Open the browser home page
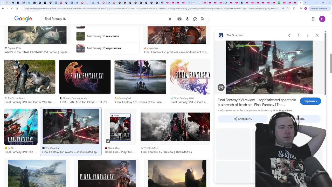332x187 pixels. [x=17, y=9]
